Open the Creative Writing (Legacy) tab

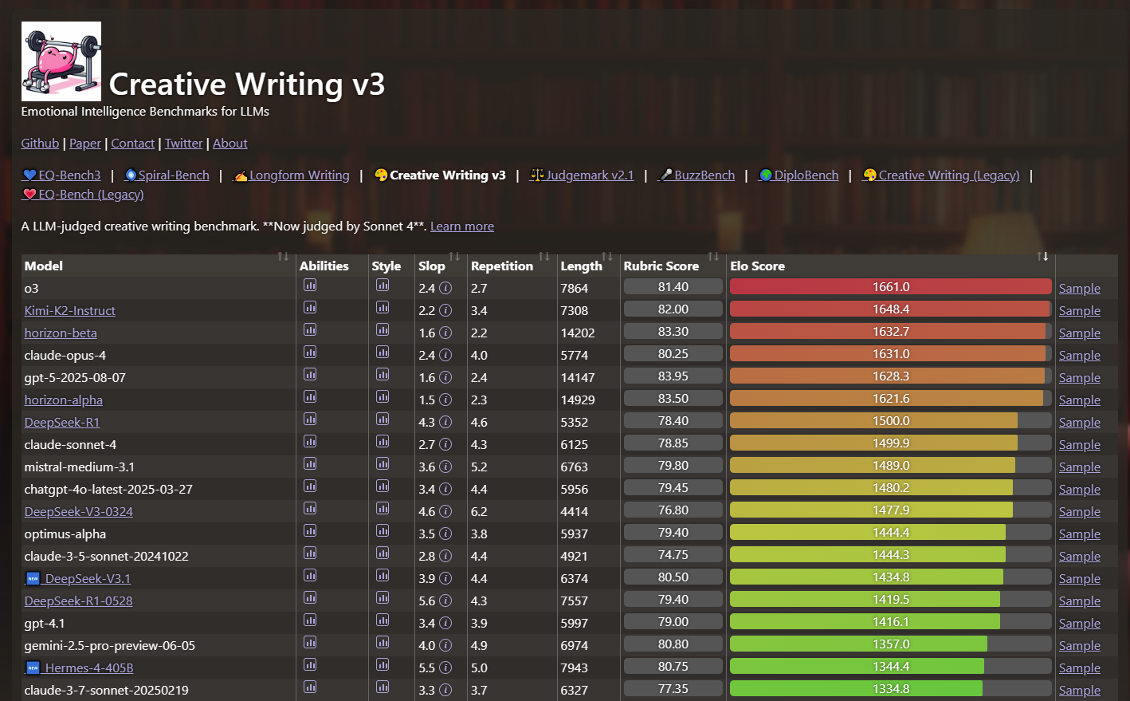point(940,175)
